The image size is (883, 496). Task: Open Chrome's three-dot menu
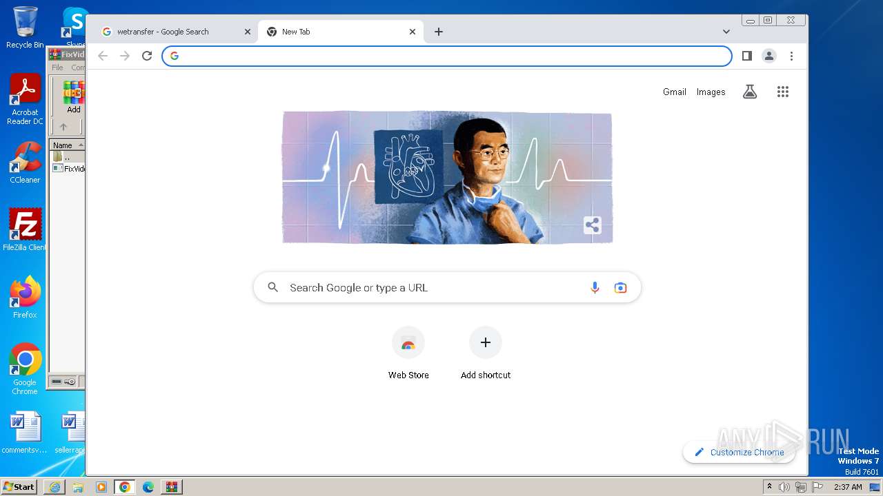tap(791, 56)
